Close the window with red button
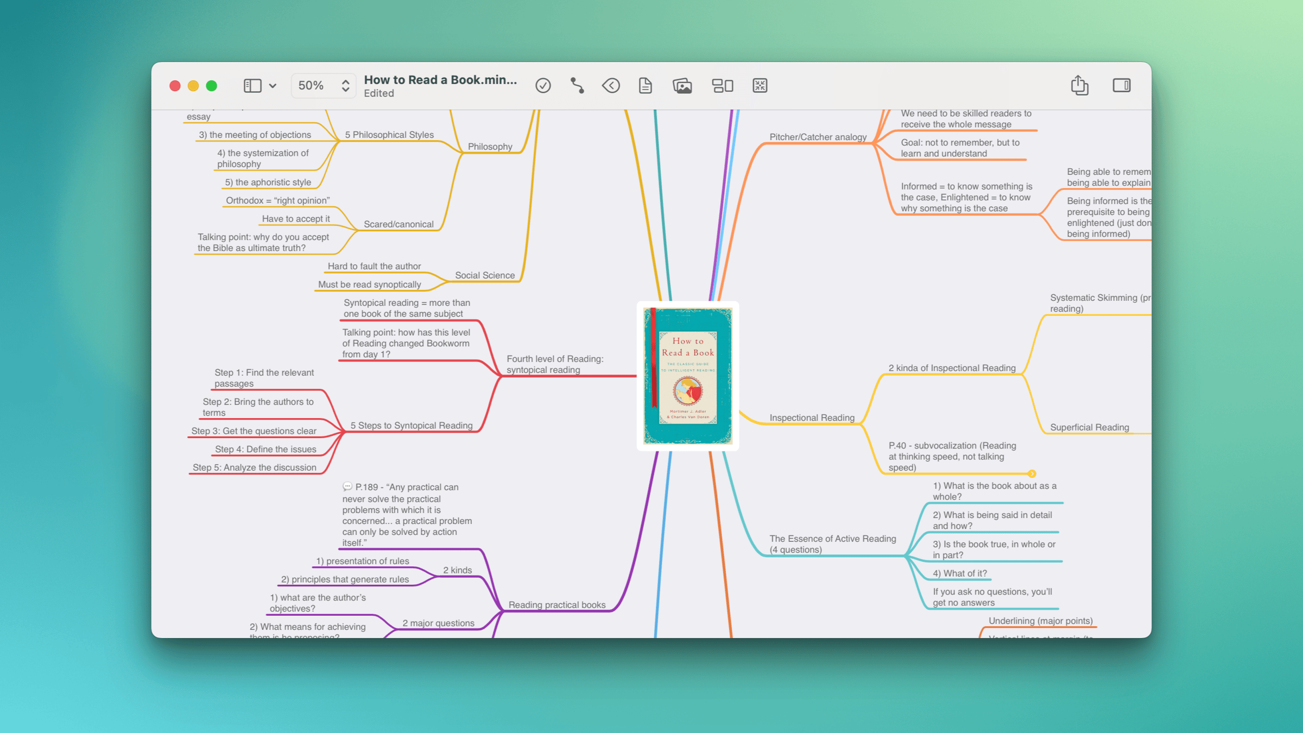Screen dimensions: 1303x733 pos(175,86)
